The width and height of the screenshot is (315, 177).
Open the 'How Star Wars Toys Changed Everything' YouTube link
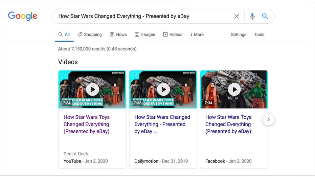pos(87,124)
